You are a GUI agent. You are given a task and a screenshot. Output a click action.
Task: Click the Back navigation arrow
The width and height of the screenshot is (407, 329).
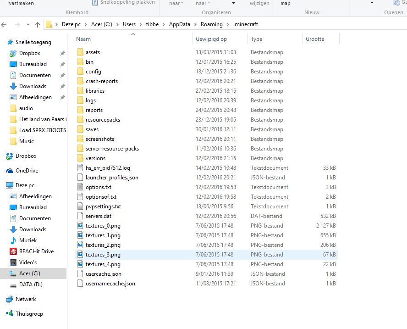(x=4, y=25)
